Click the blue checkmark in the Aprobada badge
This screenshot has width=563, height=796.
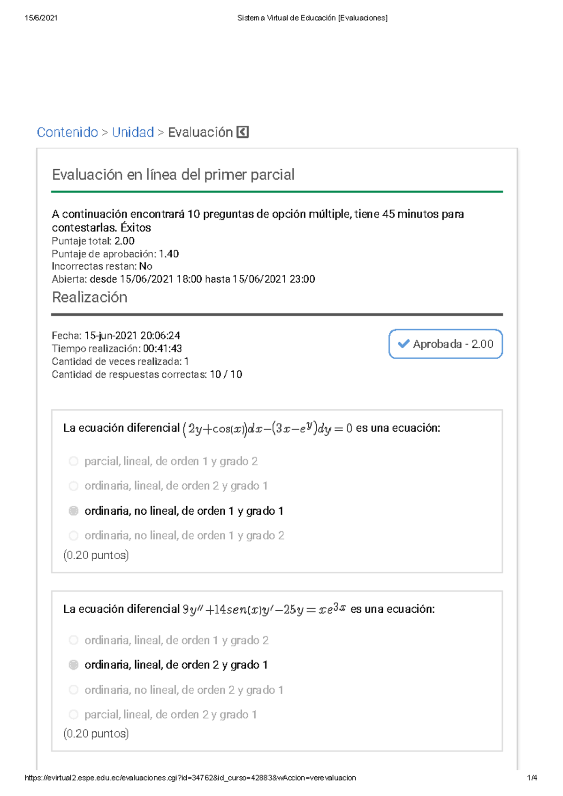click(403, 345)
